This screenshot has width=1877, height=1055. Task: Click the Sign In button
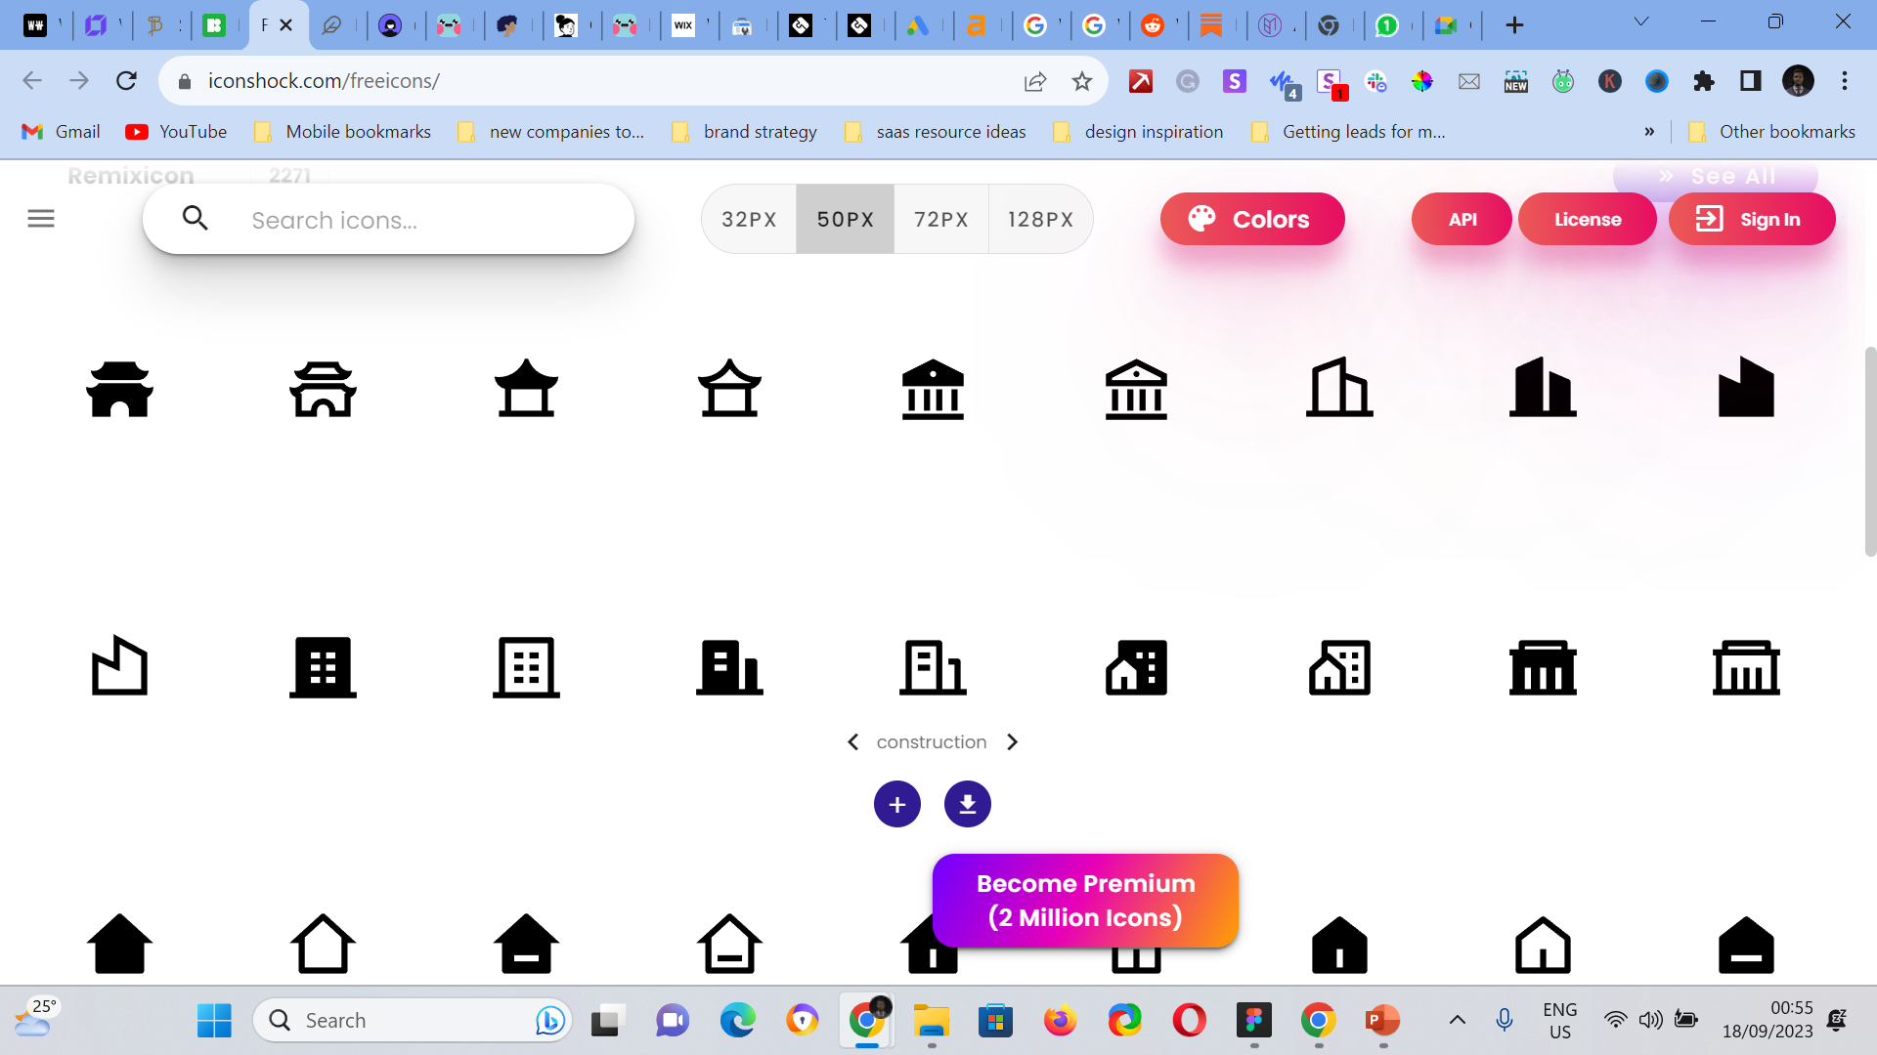coord(1751,220)
